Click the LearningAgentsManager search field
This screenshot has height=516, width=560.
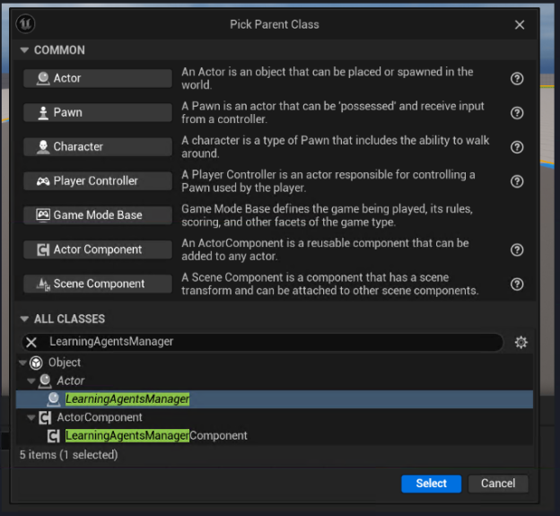(262, 342)
